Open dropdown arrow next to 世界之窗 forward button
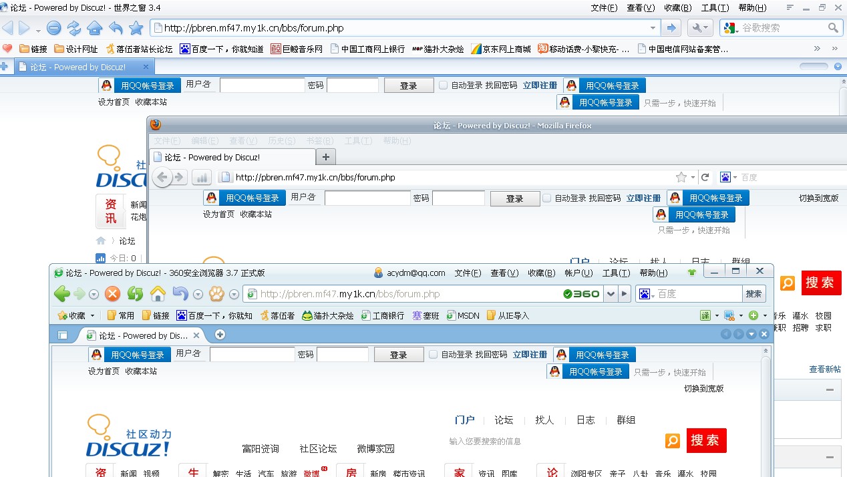The height and width of the screenshot is (477, 847). (38, 29)
